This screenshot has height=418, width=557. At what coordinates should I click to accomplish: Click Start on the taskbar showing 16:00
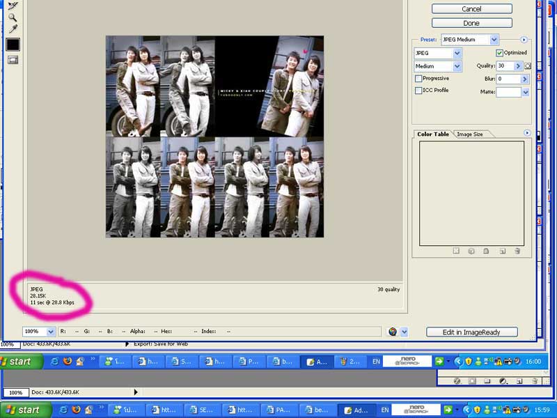[x=21, y=362]
